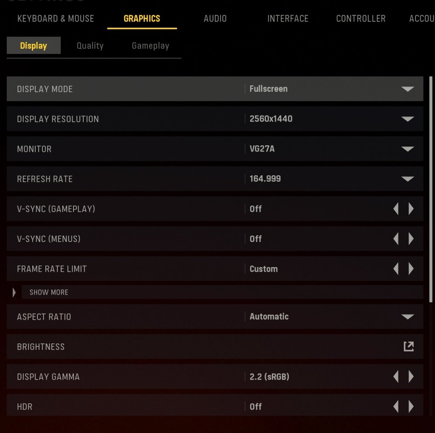Viewport: 435px width, 433px height.
Task: Open the Refresh Rate dropdown
Action: click(407, 179)
